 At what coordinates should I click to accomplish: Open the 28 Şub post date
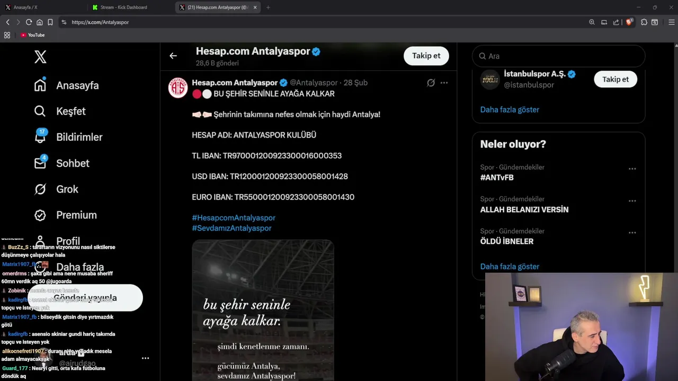point(355,83)
